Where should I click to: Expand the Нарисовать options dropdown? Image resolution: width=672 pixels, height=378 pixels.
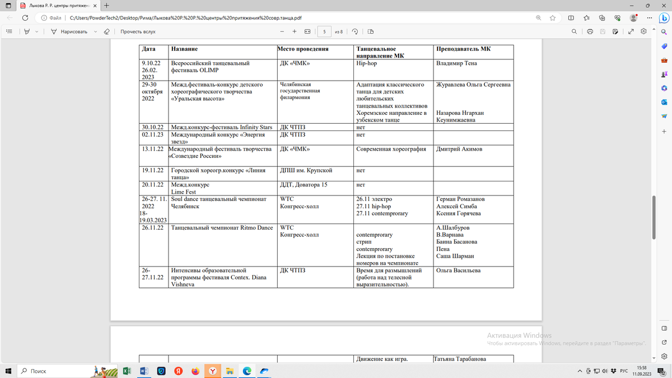(96, 31)
